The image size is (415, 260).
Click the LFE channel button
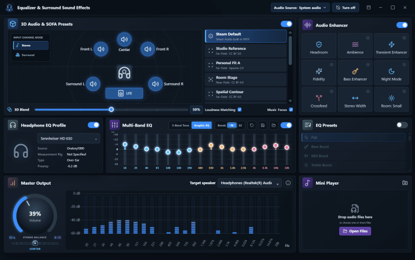click(124, 93)
